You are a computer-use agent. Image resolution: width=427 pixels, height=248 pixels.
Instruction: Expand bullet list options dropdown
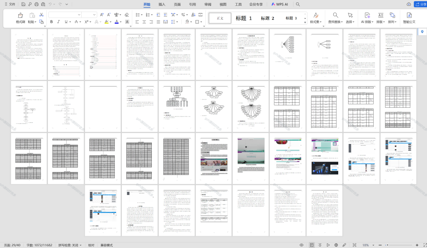(142, 15)
